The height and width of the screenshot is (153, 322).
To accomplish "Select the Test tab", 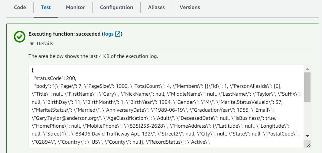I will coord(46,7).
